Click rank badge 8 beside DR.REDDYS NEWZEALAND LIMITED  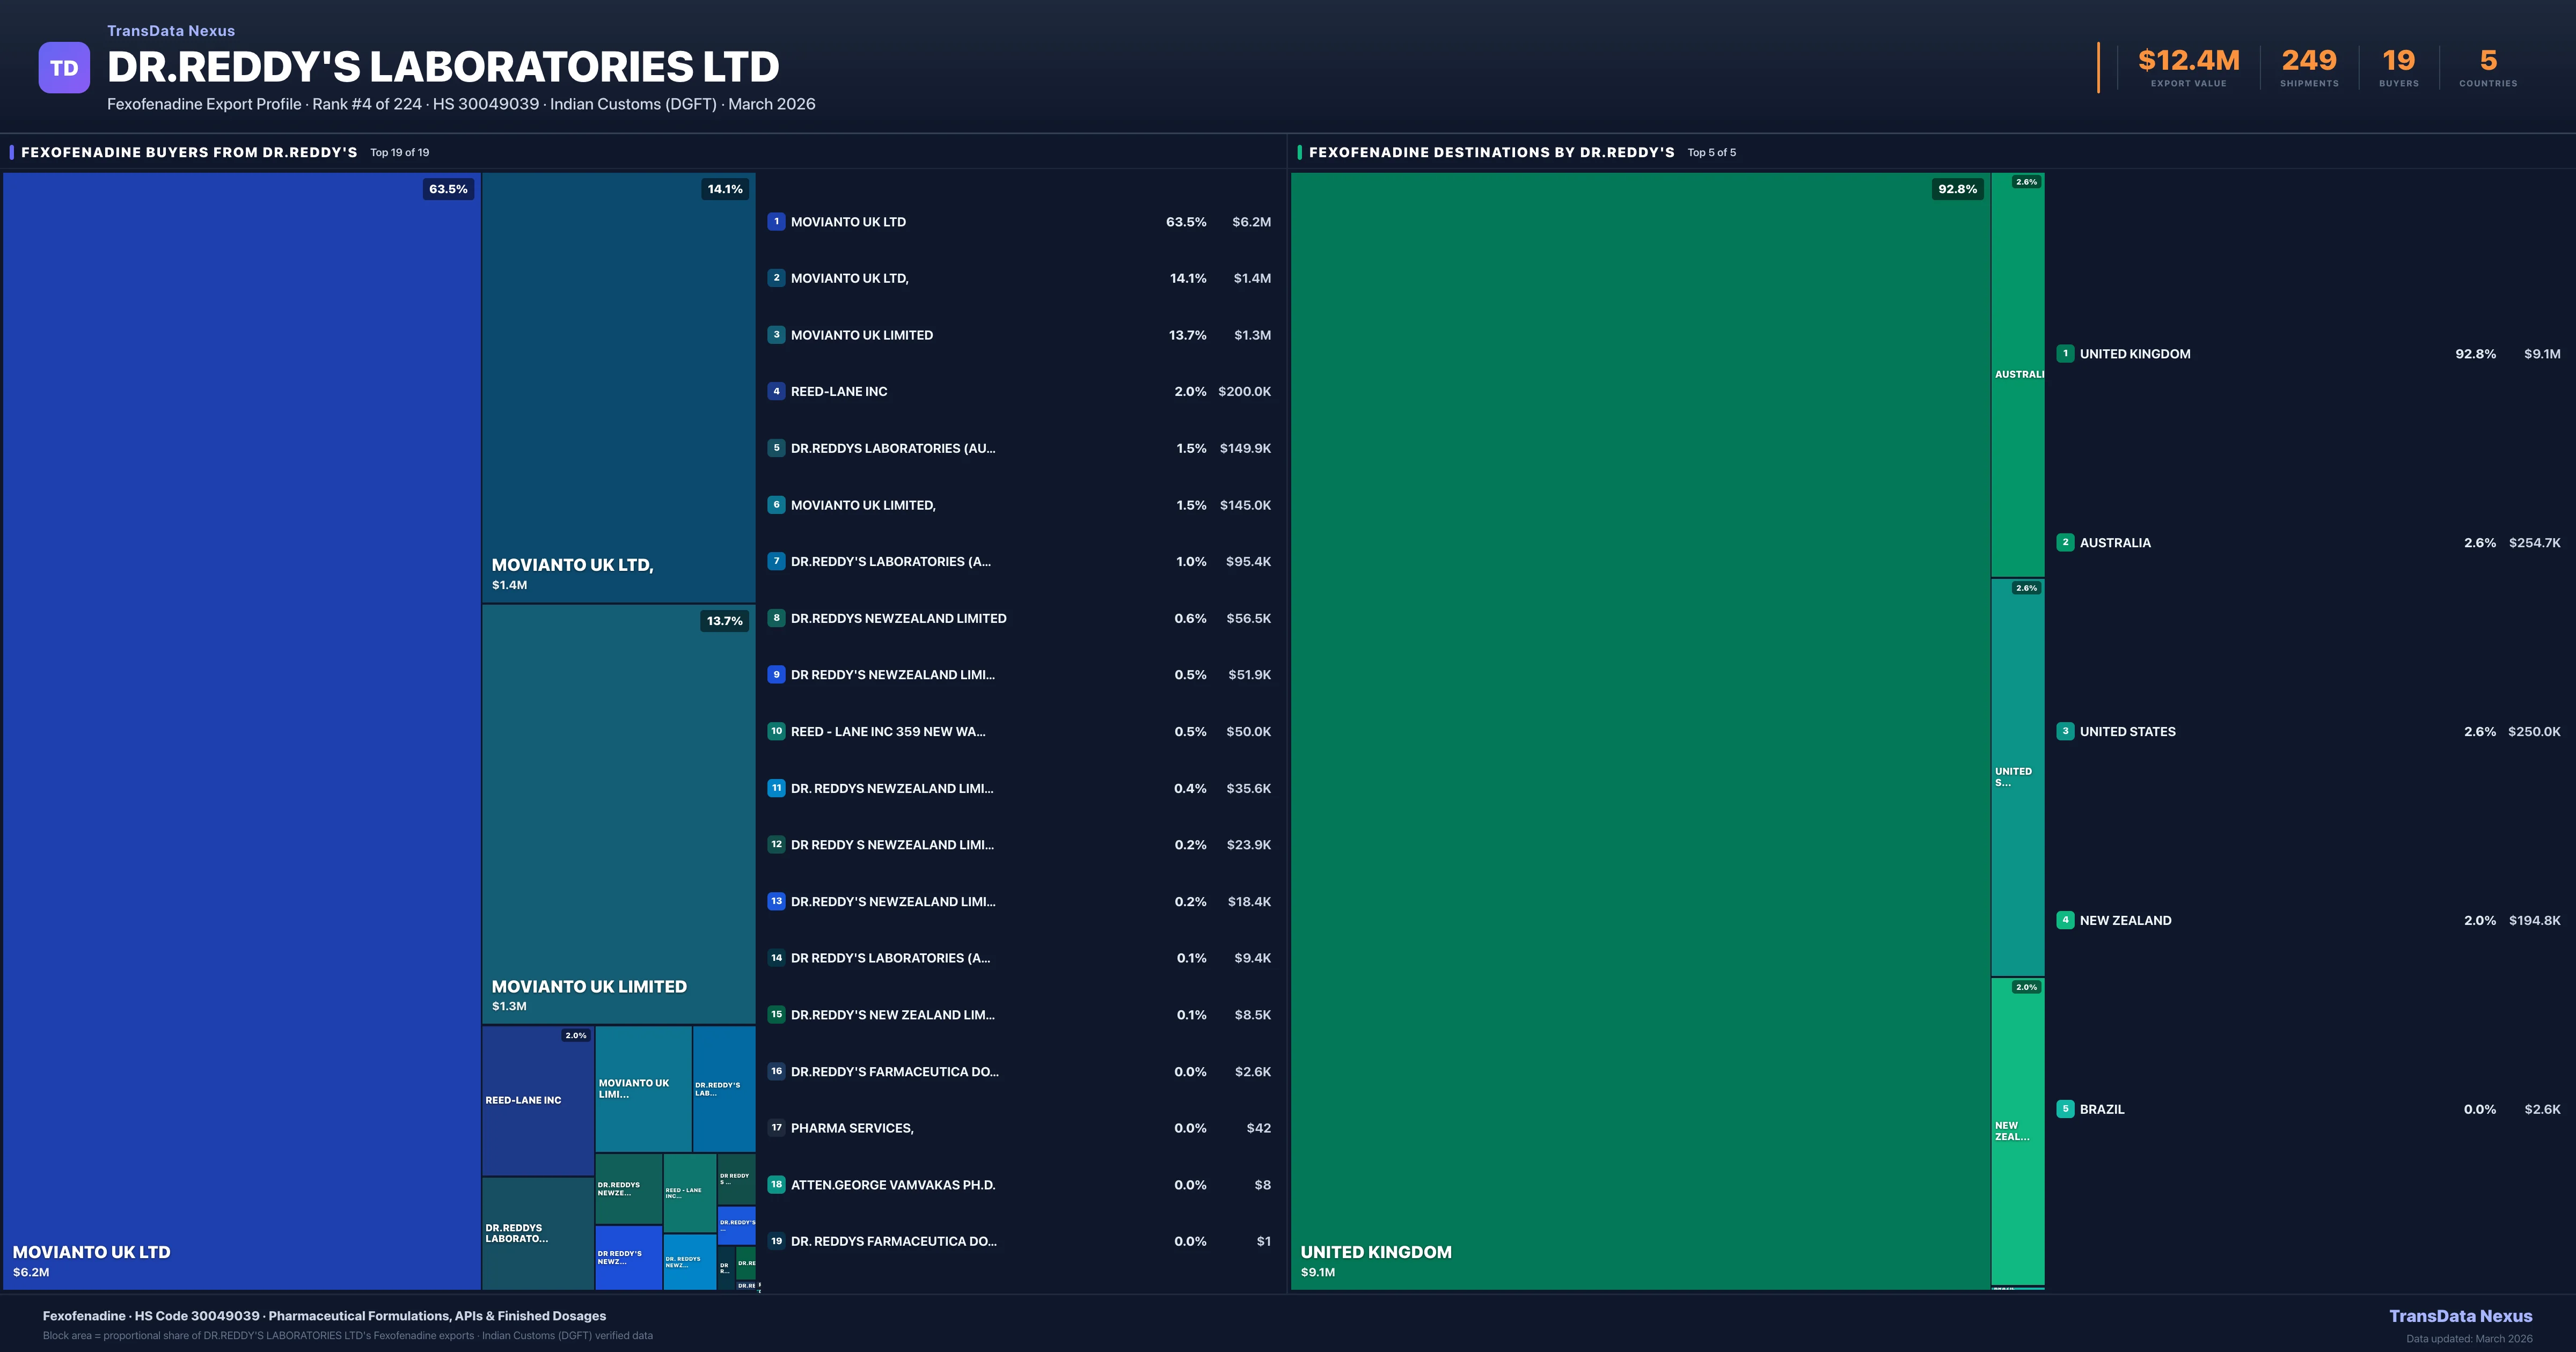point(777,618)
